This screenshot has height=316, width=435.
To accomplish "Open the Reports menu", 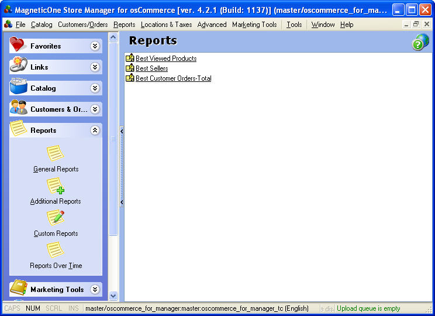I will [125, 25].
